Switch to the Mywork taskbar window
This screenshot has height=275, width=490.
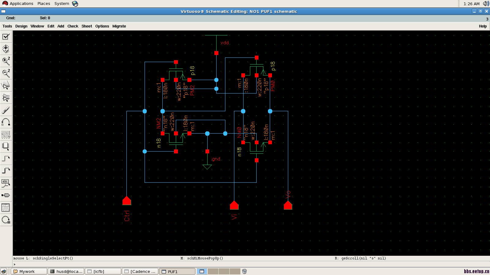[x=29, y=271]
